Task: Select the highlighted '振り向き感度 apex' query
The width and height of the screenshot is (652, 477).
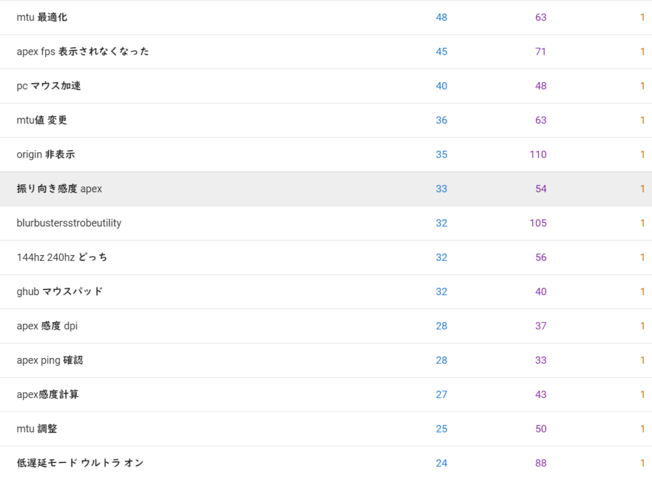Action: point(59,189)
